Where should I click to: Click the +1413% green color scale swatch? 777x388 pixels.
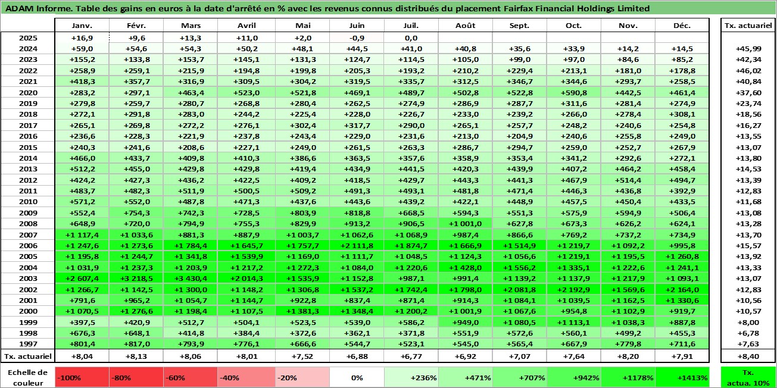(x=682, y=377)
